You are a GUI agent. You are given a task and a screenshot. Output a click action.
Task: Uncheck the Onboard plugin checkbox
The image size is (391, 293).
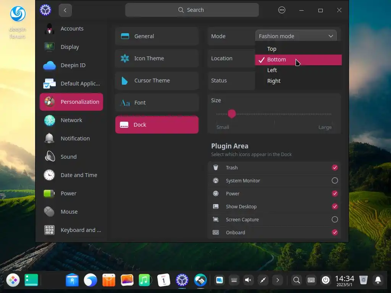[x=334, y=232]
